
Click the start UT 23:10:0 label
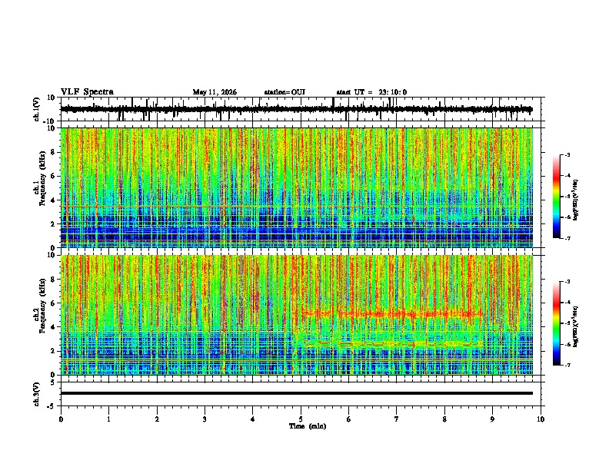(x=371, y=92)
